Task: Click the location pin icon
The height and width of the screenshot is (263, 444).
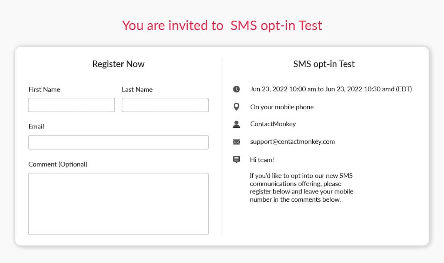Action: [x=236, y=107]
